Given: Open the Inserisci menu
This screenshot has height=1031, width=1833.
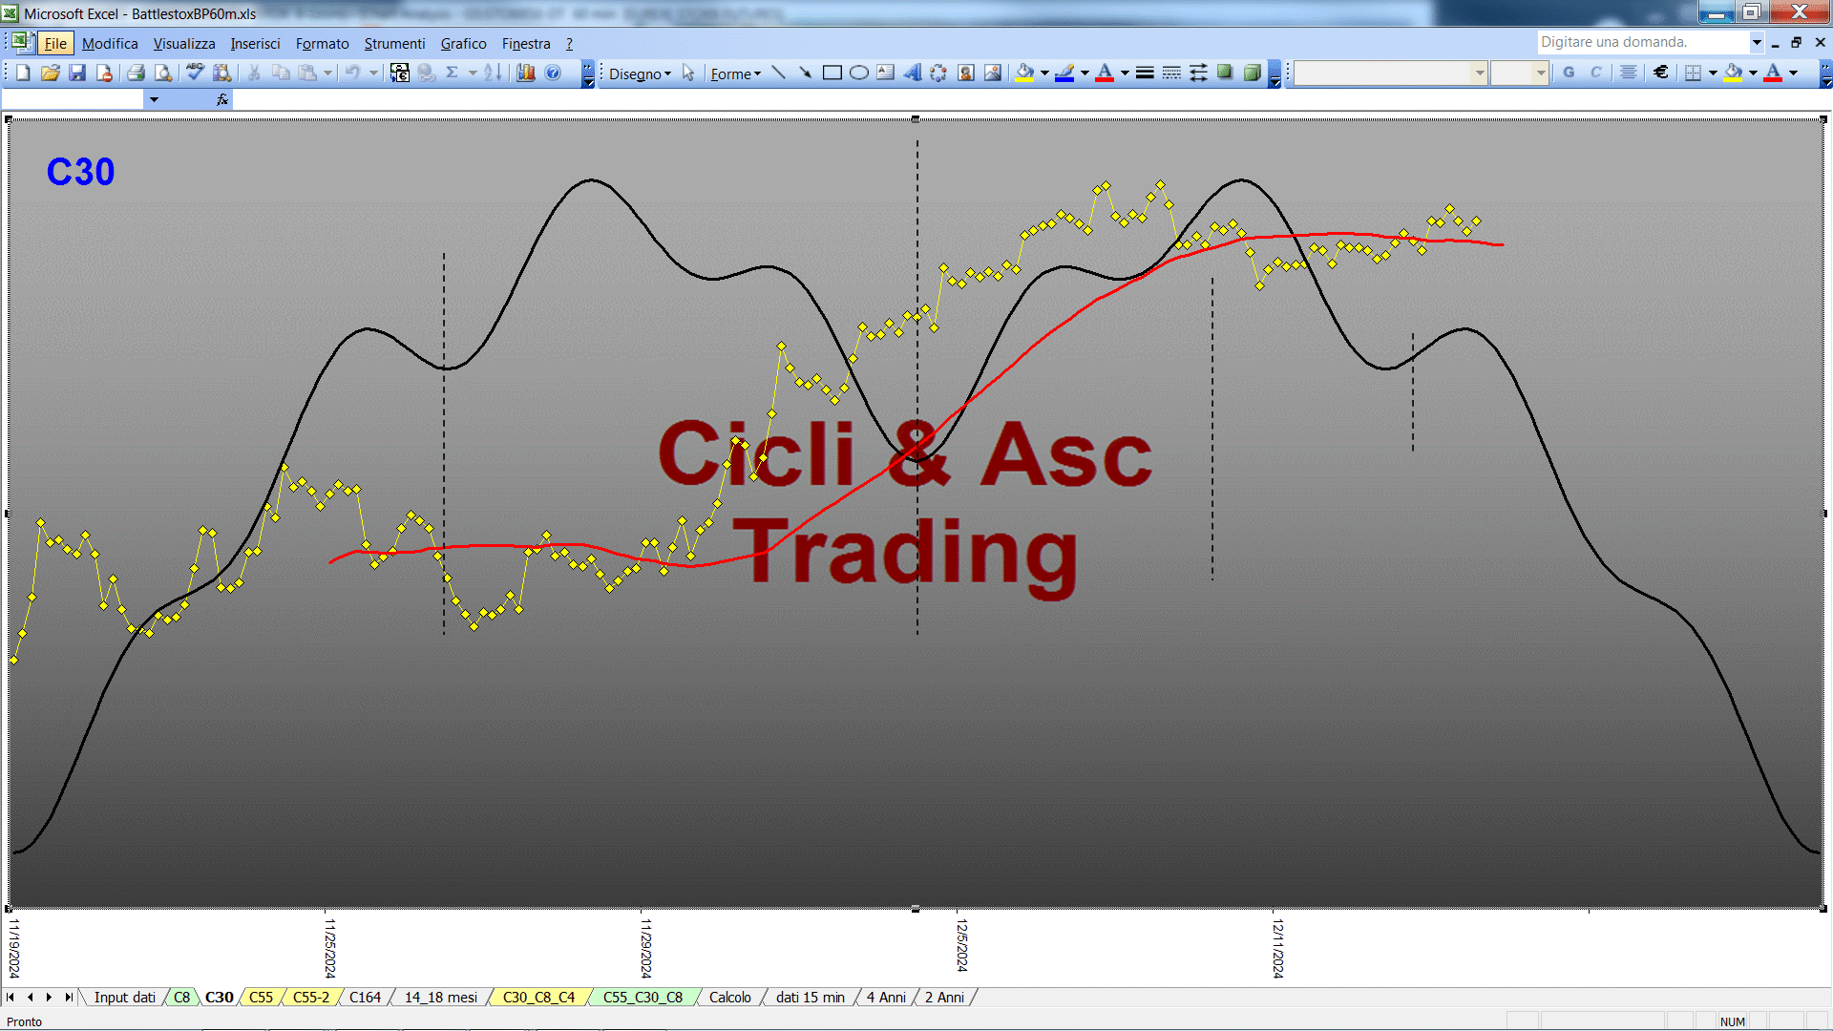Looking at the screenshot, I should click(x=255, y=44).
